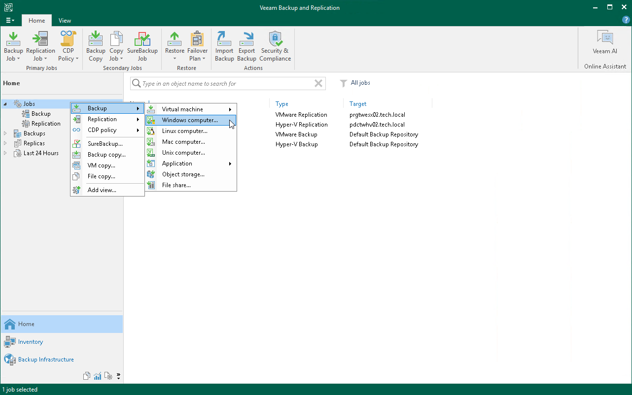Image resolution: width=632 pixels, height=395 pixels.
Task: Switch to the View ribbon tab
Action: (x=65, y=21)
